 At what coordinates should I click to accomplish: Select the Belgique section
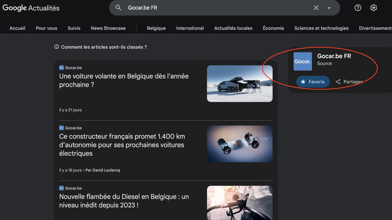156,28
